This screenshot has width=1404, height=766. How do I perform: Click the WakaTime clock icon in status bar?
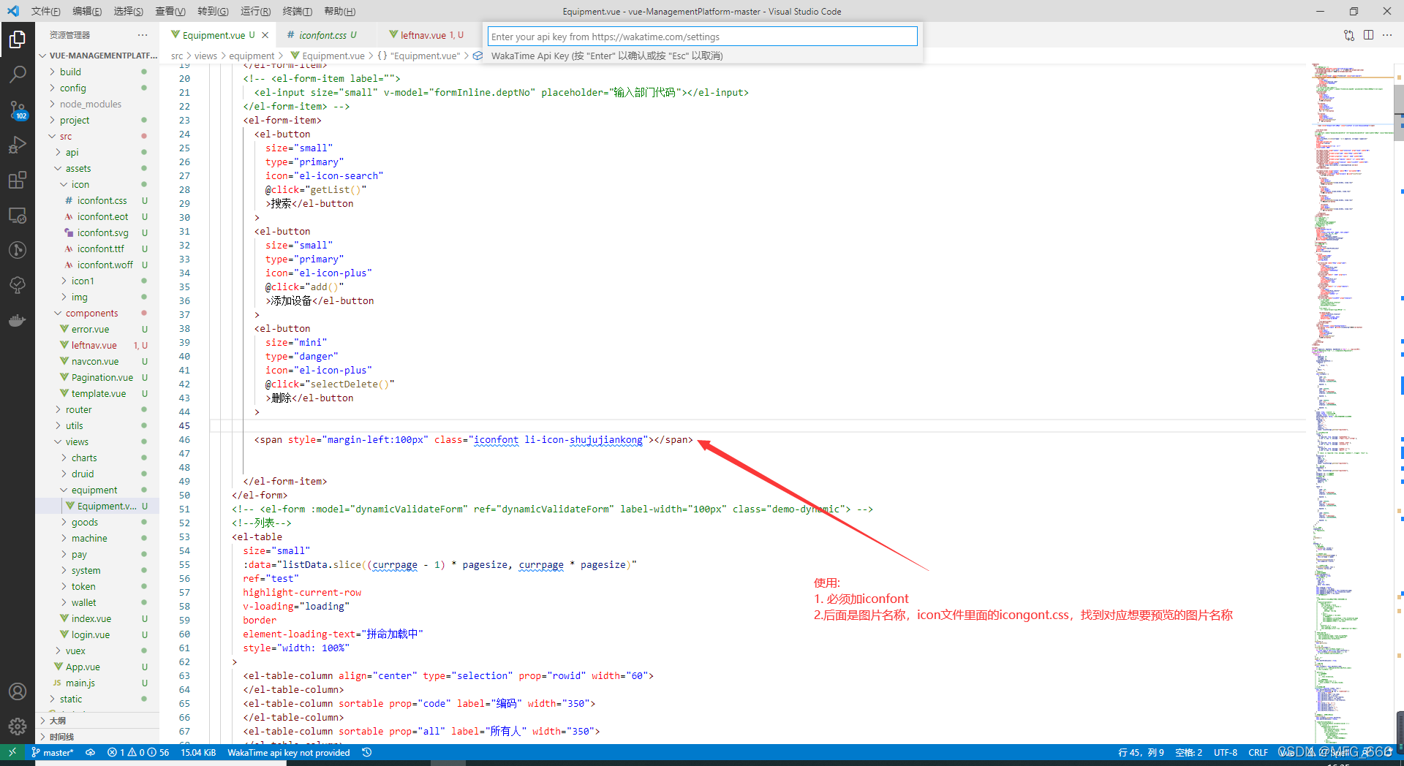(x=367, y=752)
